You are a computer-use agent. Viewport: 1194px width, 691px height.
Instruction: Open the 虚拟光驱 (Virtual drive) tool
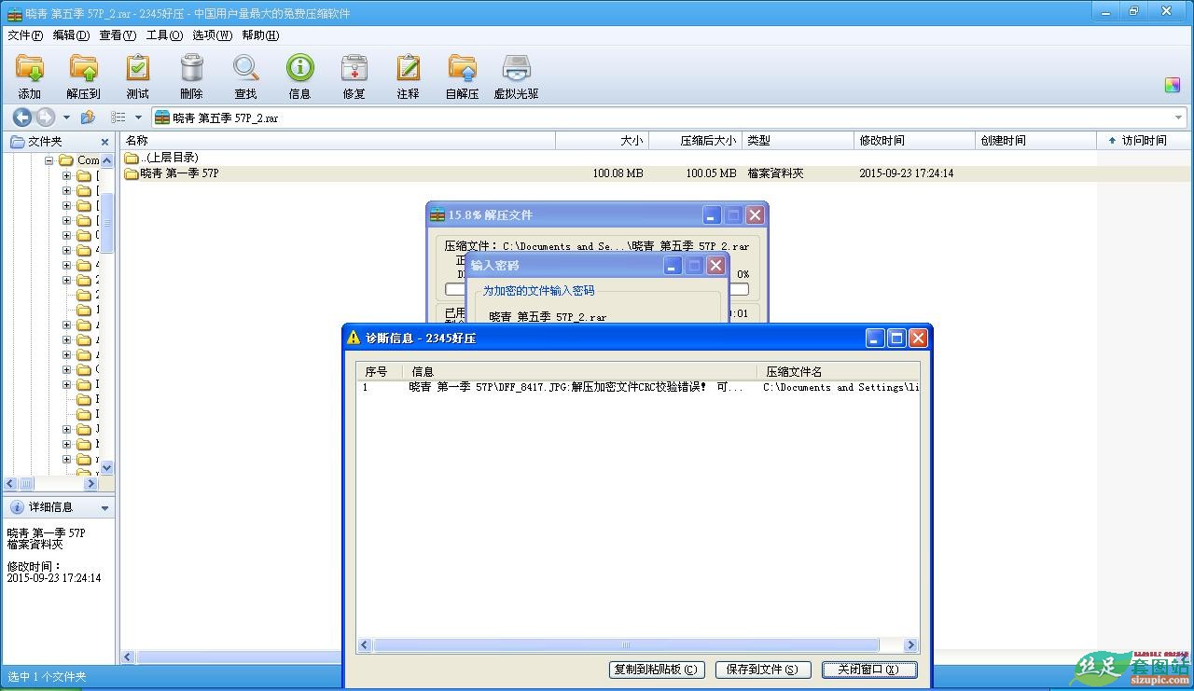(x=516, y=70)
